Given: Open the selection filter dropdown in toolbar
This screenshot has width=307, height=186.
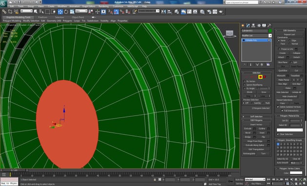Looking at the screenshot, I should click(x=26, y=11).
